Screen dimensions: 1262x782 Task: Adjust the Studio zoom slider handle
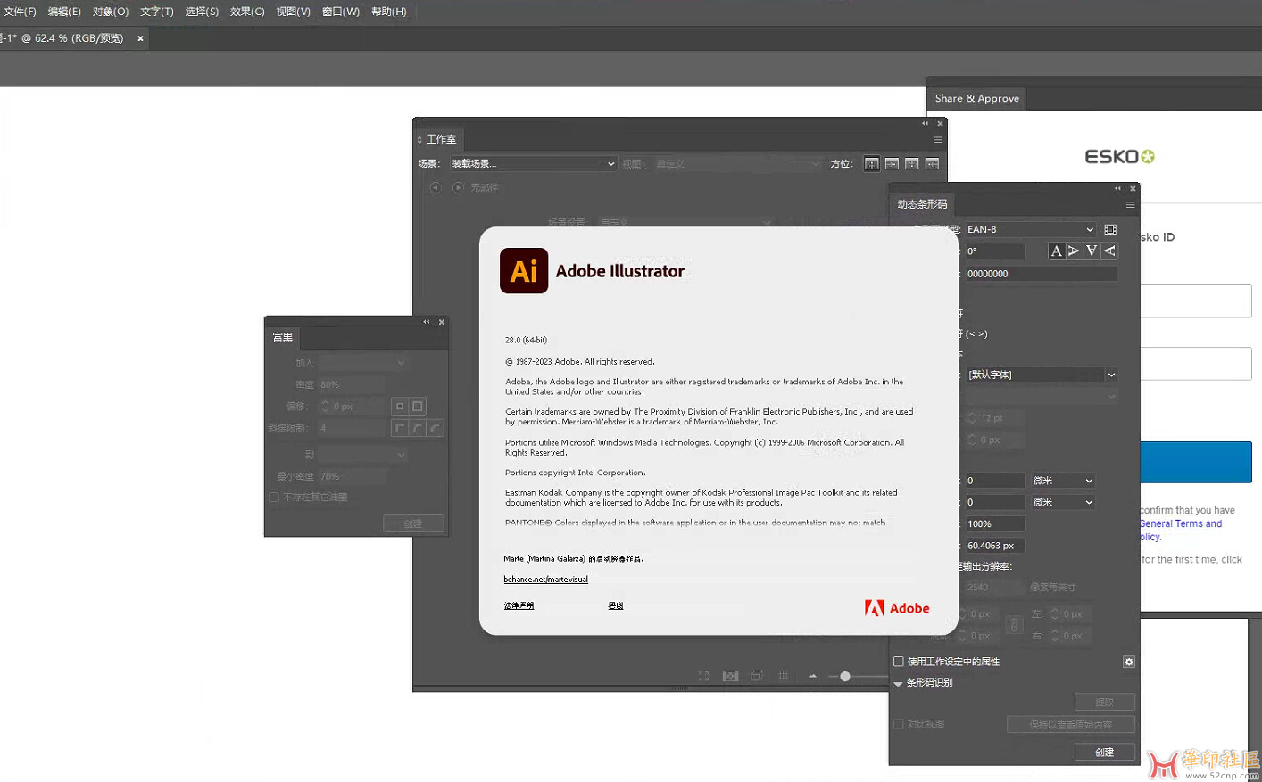tap(845, 677)
